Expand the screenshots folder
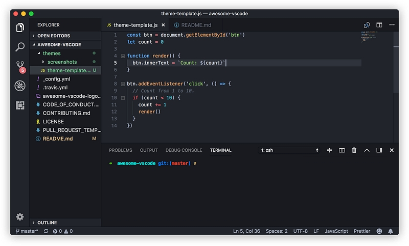Viewport: 409px width, 246px height. click(x=62, y=62)
